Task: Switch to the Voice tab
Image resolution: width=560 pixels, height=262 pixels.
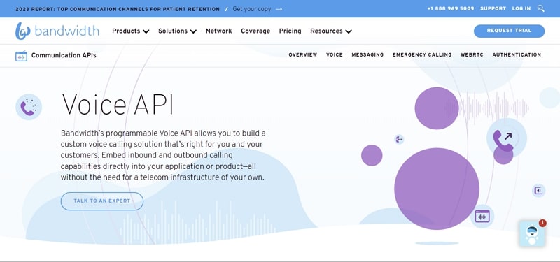Action: (x=335, y=55)
